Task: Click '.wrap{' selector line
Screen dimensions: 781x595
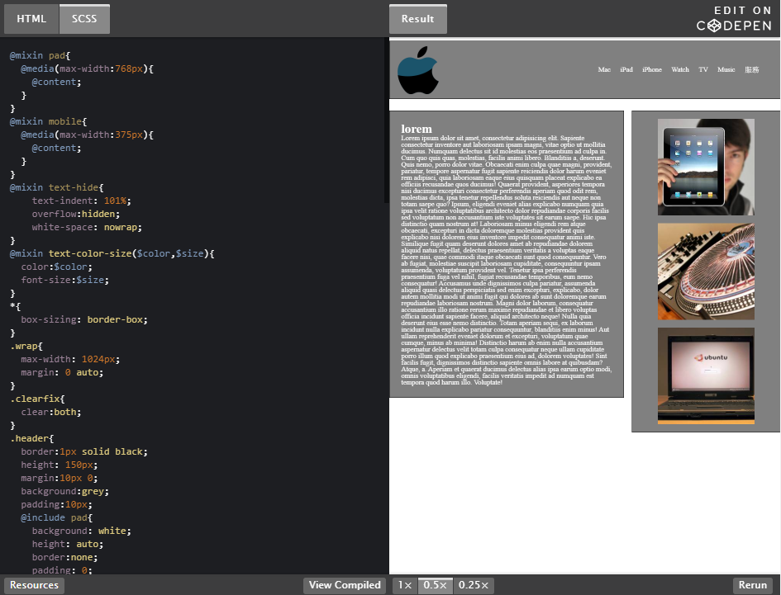Action: click(26, 347)
